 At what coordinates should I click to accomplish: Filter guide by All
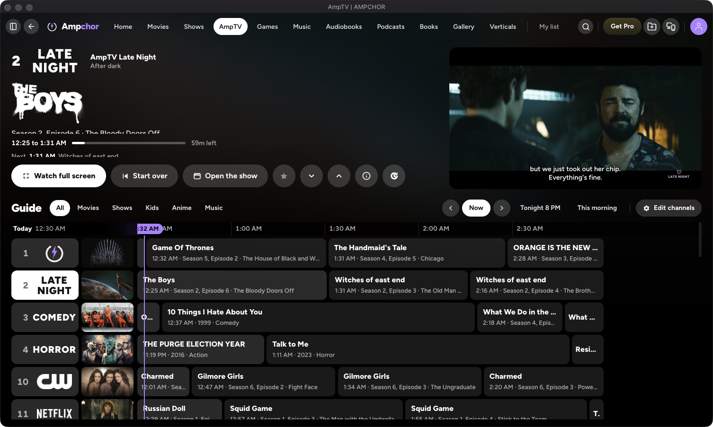coord(60,208)
